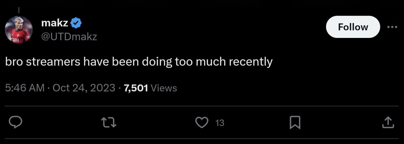Click the 5:46 AM timestamp
This screenshot has height=144, width=404.
[x=25, y=88]
